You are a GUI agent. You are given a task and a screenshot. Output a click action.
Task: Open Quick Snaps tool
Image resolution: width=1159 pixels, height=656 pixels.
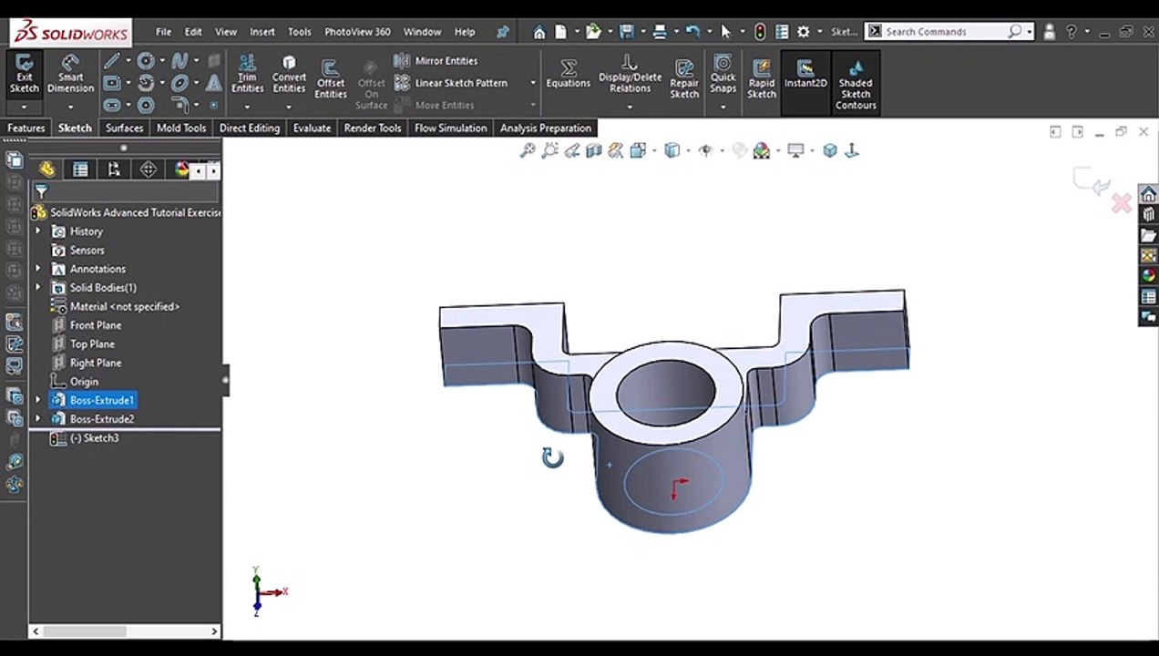[x=723, y=74]
